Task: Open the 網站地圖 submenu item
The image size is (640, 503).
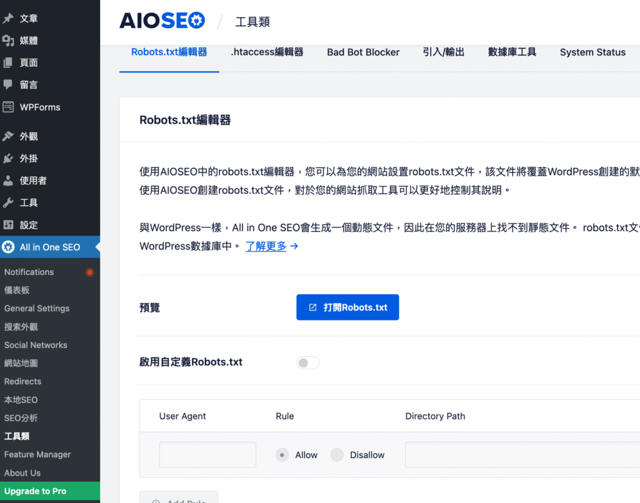Action: point(21,363)
